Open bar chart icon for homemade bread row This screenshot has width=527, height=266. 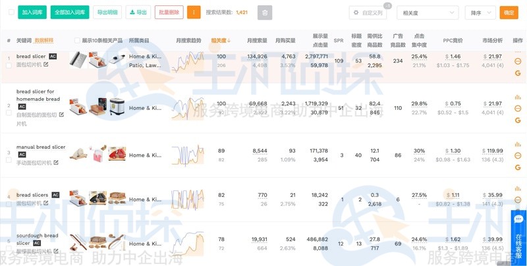tap(518, 97)
